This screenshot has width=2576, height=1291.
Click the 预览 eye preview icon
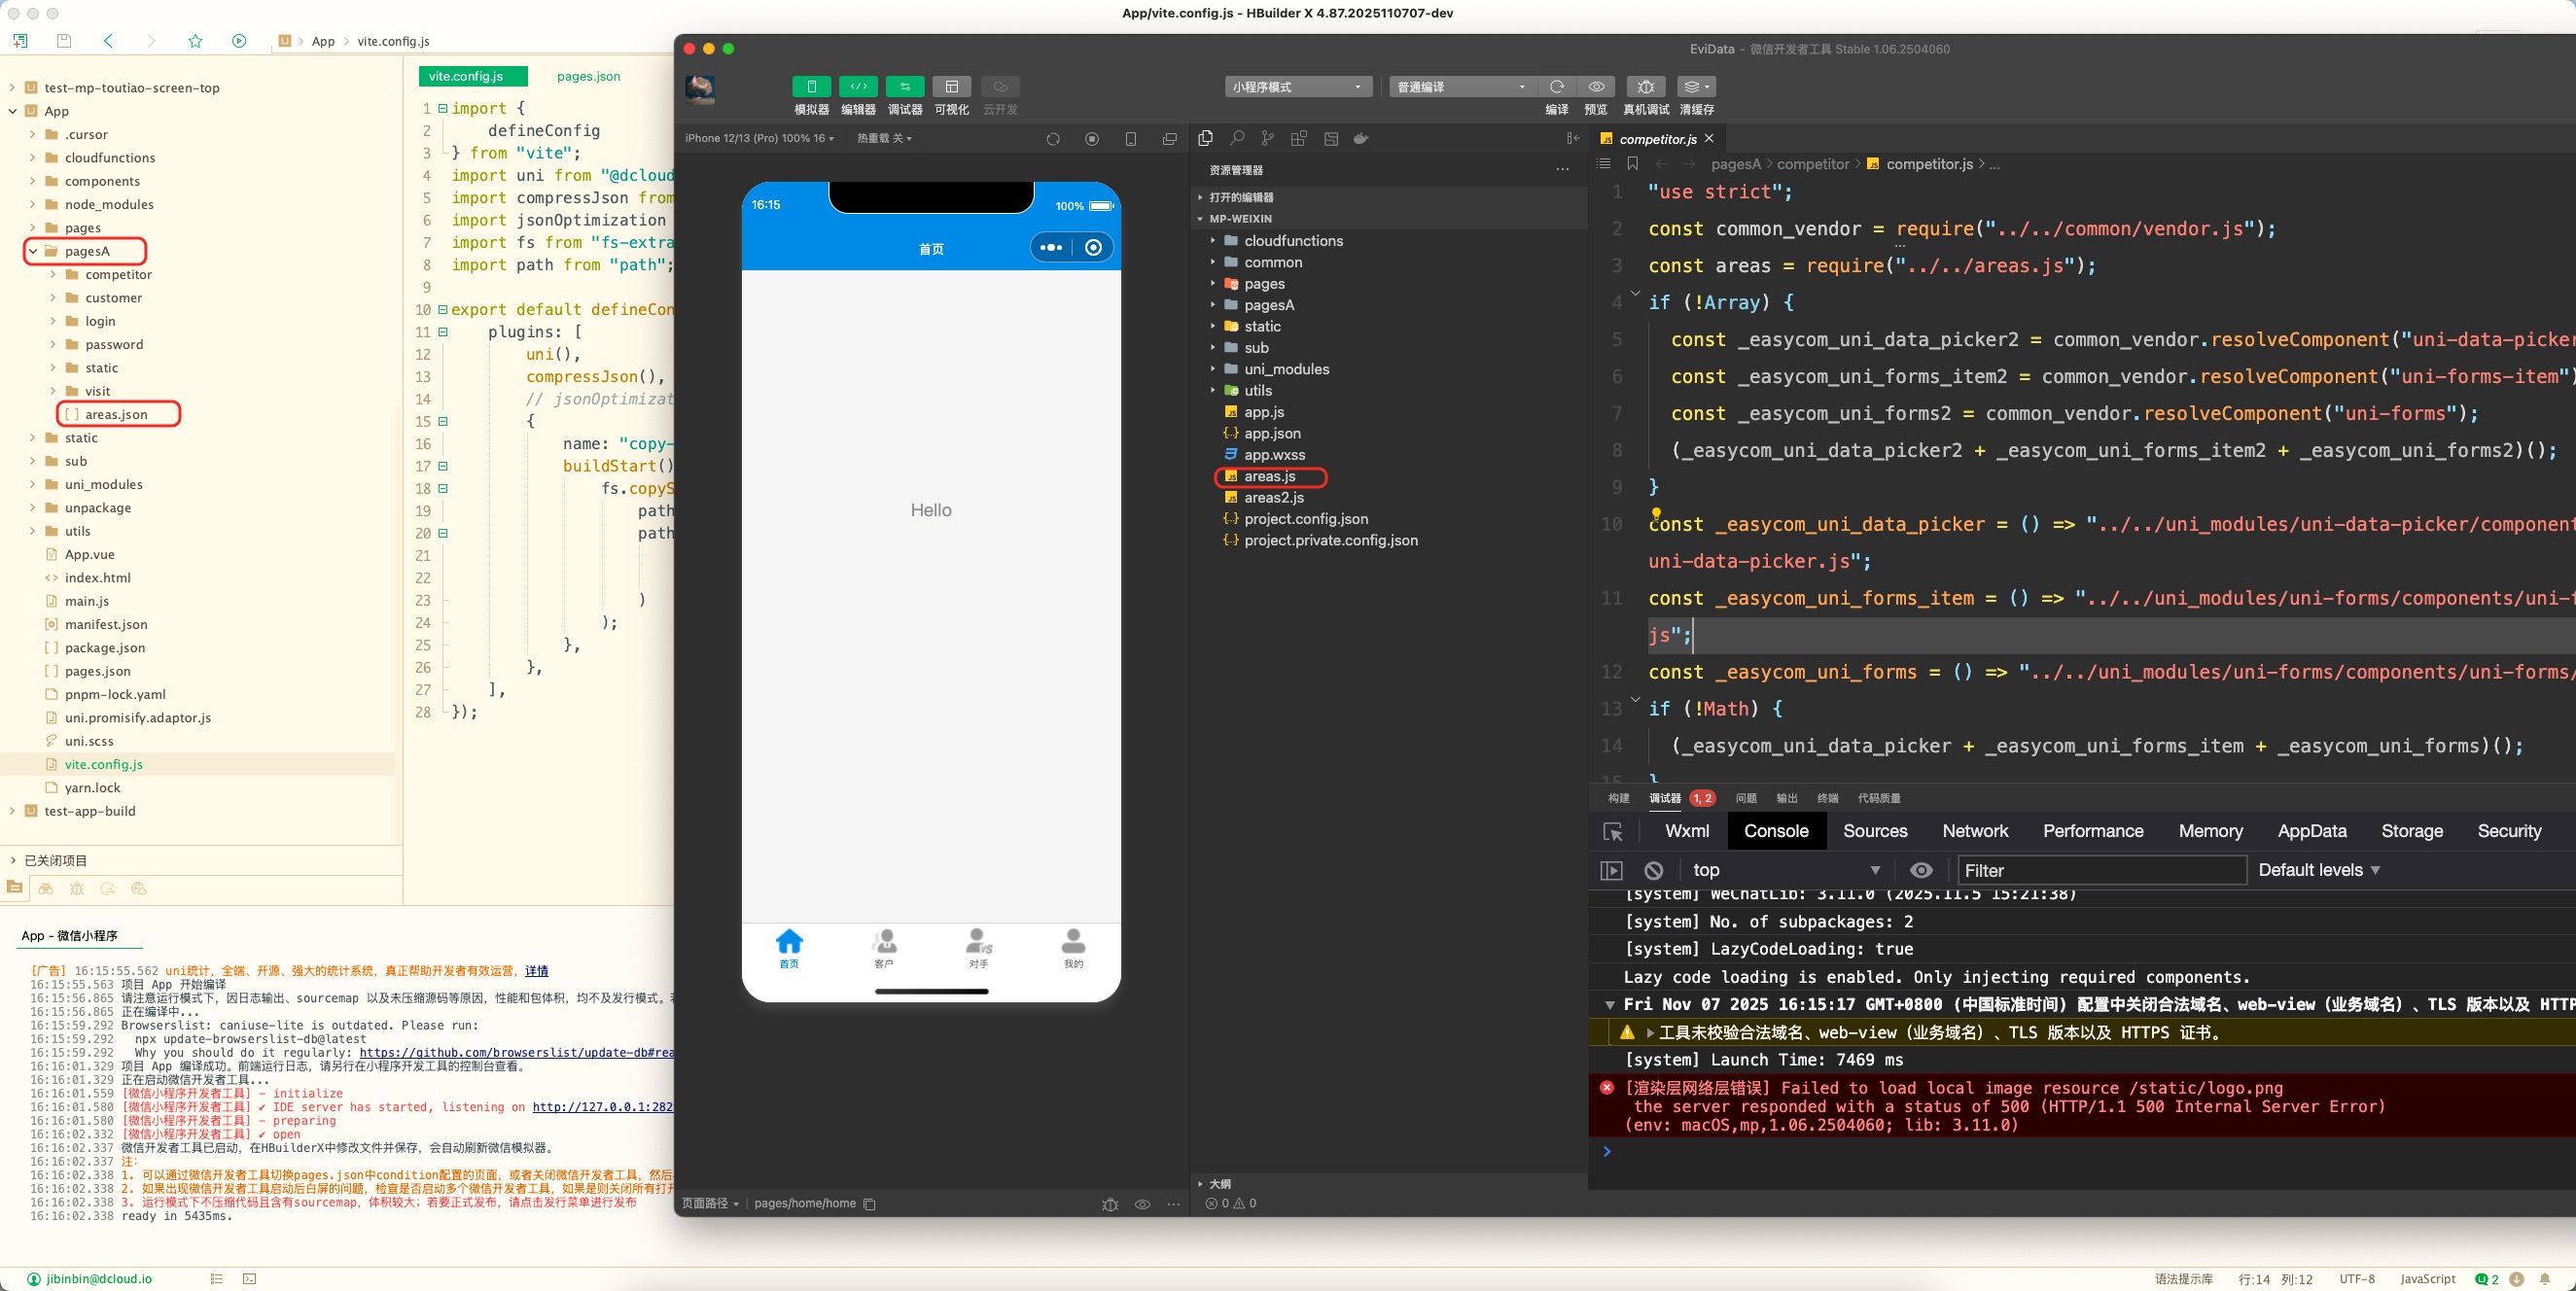[1596, 87]
